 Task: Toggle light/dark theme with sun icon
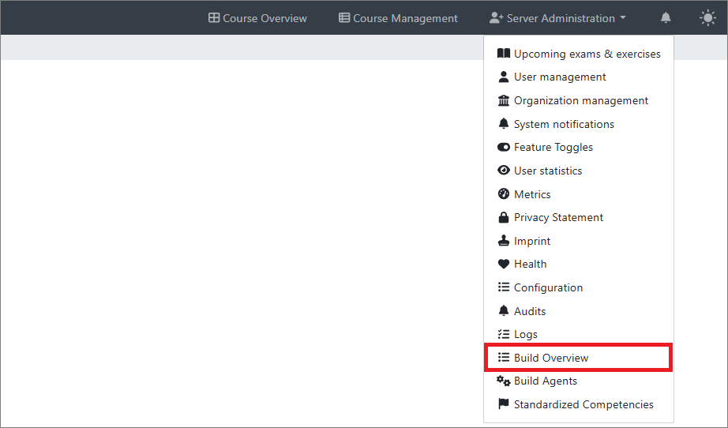point(707,18)
